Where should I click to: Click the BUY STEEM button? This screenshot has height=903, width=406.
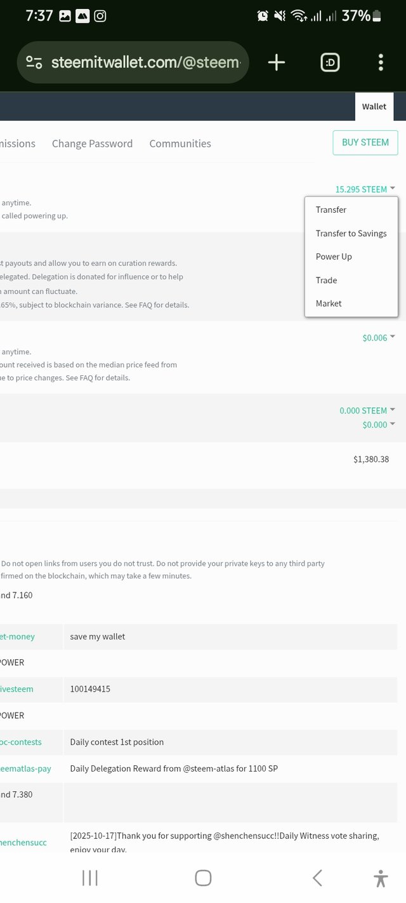(365, 142)
